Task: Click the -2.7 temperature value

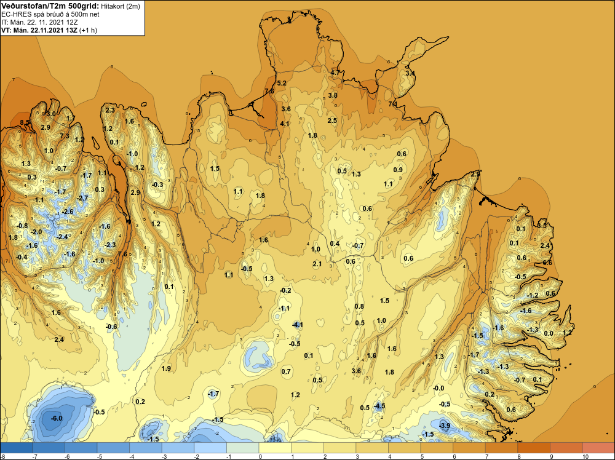Action: (83, 199)
